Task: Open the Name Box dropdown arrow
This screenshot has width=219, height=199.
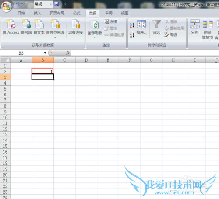Action: (45, 53)
